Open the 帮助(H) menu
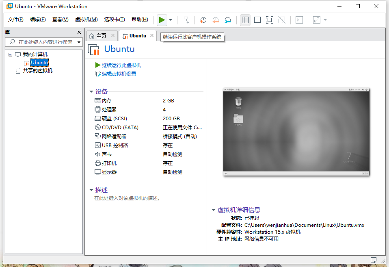 coord(140,20)
